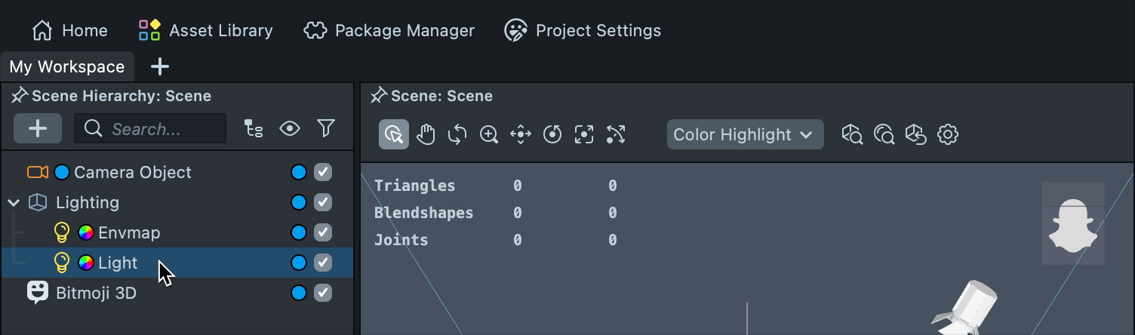Choose the move gizmo tool

[521, 135]
